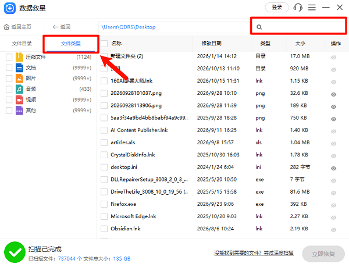This screenshot has width=349, height=267.
Task: Click the 立即恢复 recover button
Action: pyautogui.click(x=323, y=254)
